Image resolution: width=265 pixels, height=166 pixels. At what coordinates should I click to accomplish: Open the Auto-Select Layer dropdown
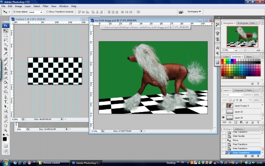pyautogui.click(x=35, y=12)
